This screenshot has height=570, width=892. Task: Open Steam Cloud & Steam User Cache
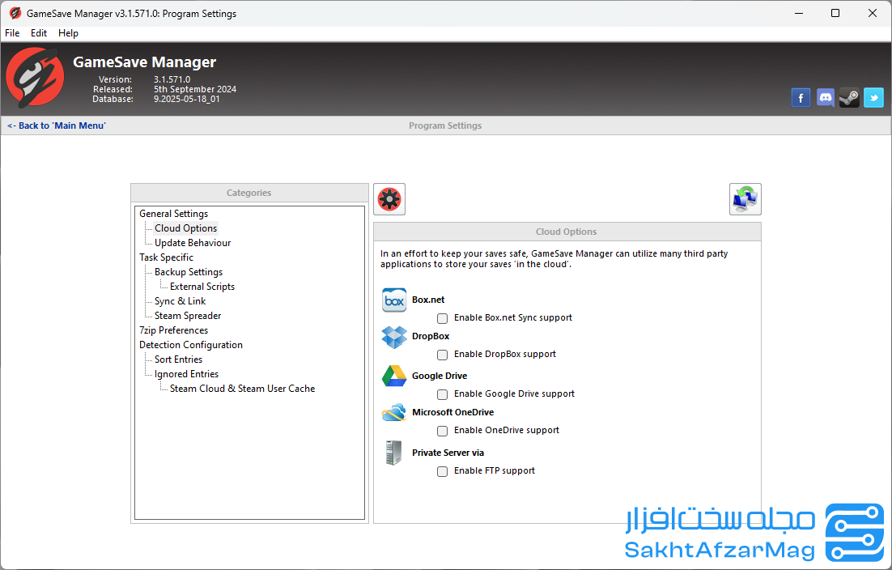[242, 389]
